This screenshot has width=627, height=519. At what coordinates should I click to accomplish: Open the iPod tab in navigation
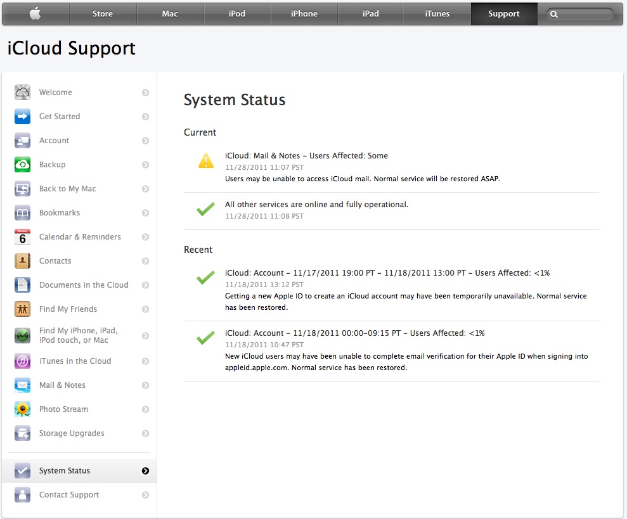(x=237, y=13)
